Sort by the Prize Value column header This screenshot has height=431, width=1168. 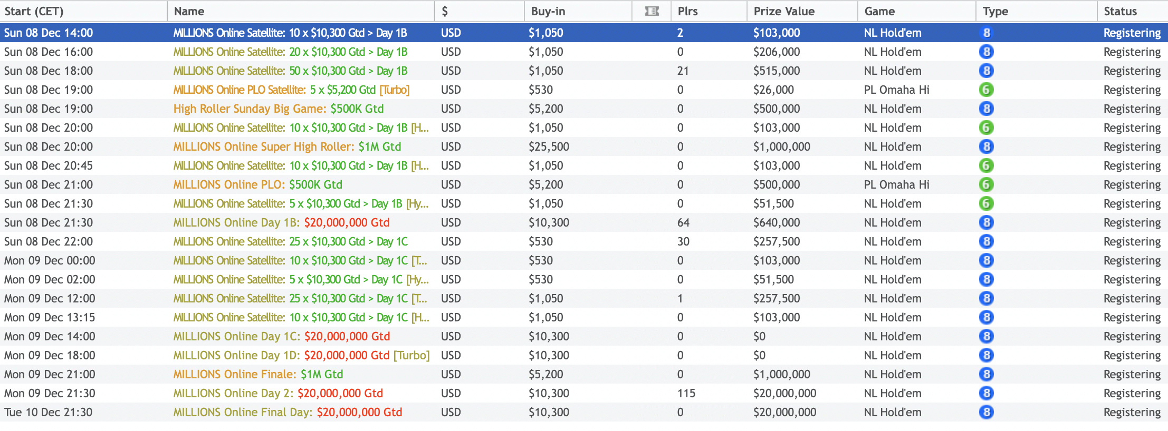784,11
